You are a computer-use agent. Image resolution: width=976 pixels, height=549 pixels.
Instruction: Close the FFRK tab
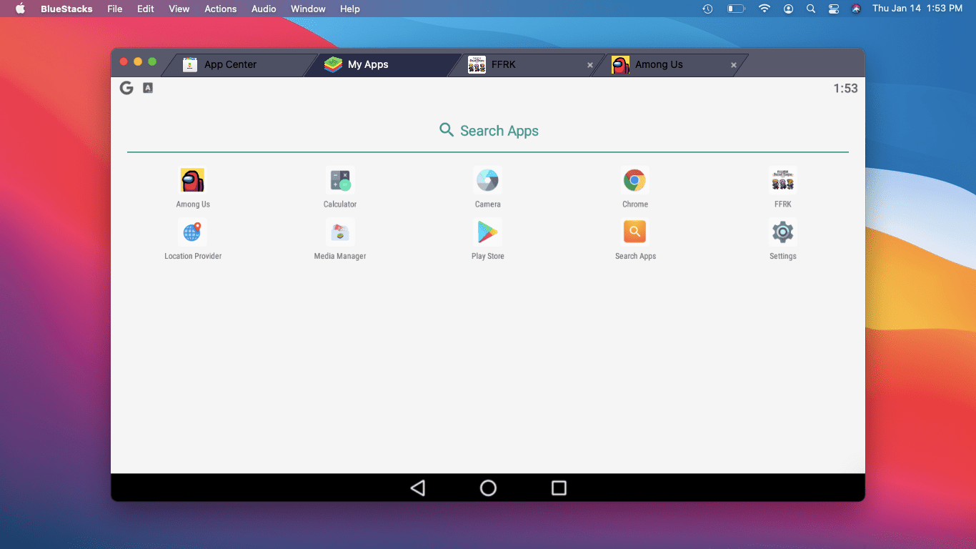point(590,65)
